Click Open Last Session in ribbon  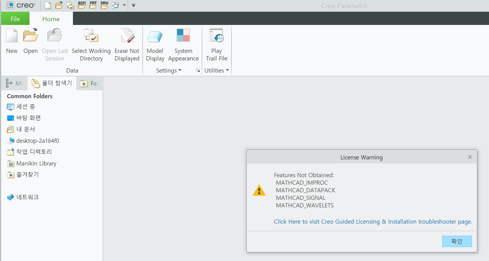[x=55, y=45]
